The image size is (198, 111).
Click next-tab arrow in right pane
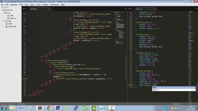click(x=131, y=9)
